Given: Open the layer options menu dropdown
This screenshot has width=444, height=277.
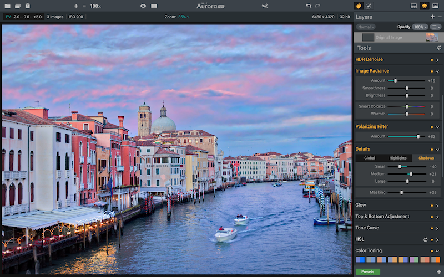Looking at the screenshot, I should (436, 27).
